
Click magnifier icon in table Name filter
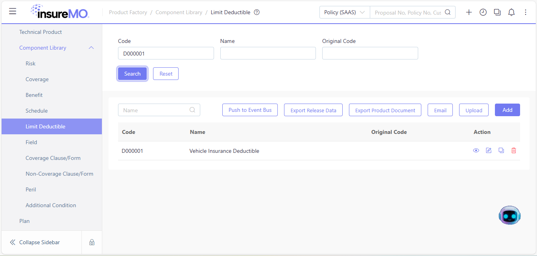tap(192, 110)
